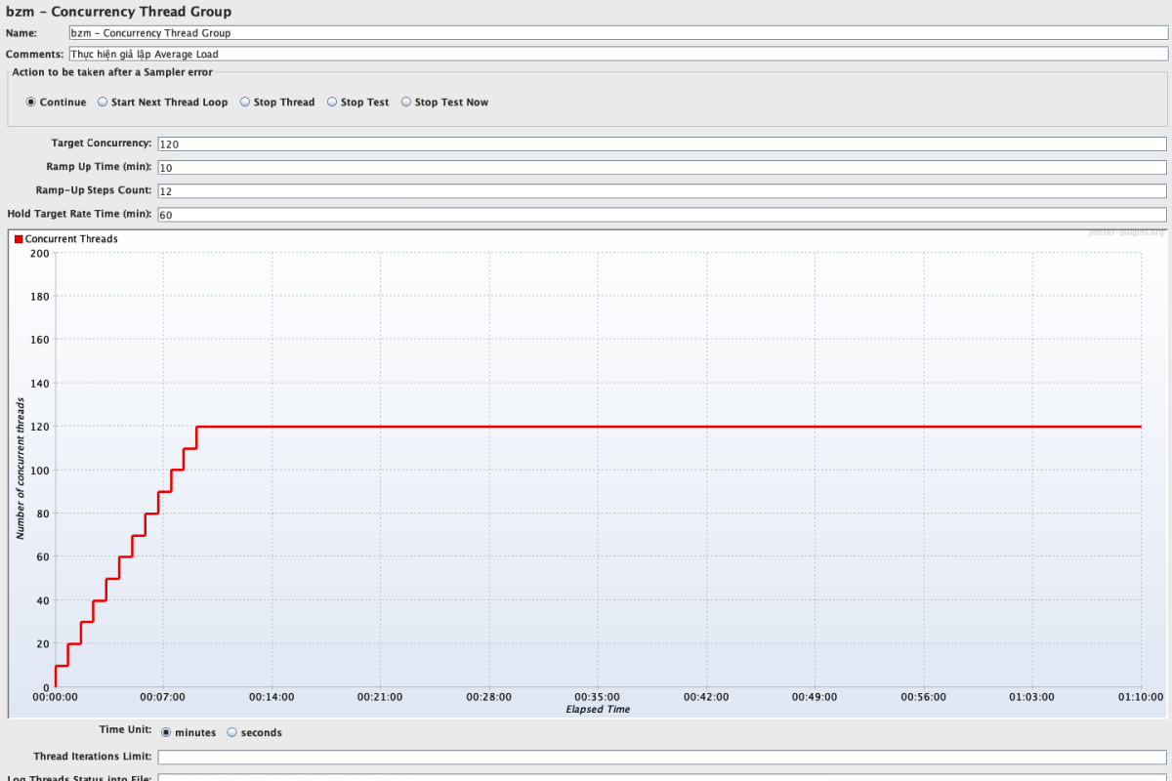Click the Ramp-Up Steps Count field

661,191
